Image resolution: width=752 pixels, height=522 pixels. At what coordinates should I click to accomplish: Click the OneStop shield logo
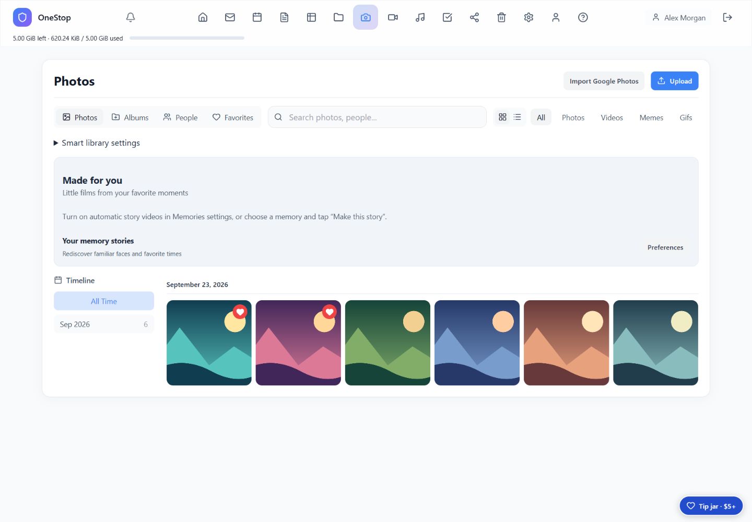point(22,17)
